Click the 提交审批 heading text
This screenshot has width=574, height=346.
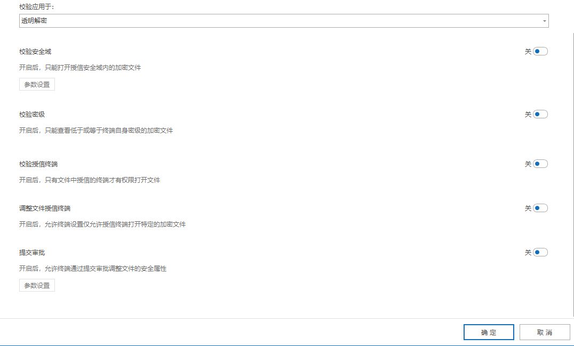click(x=32, y=252)
